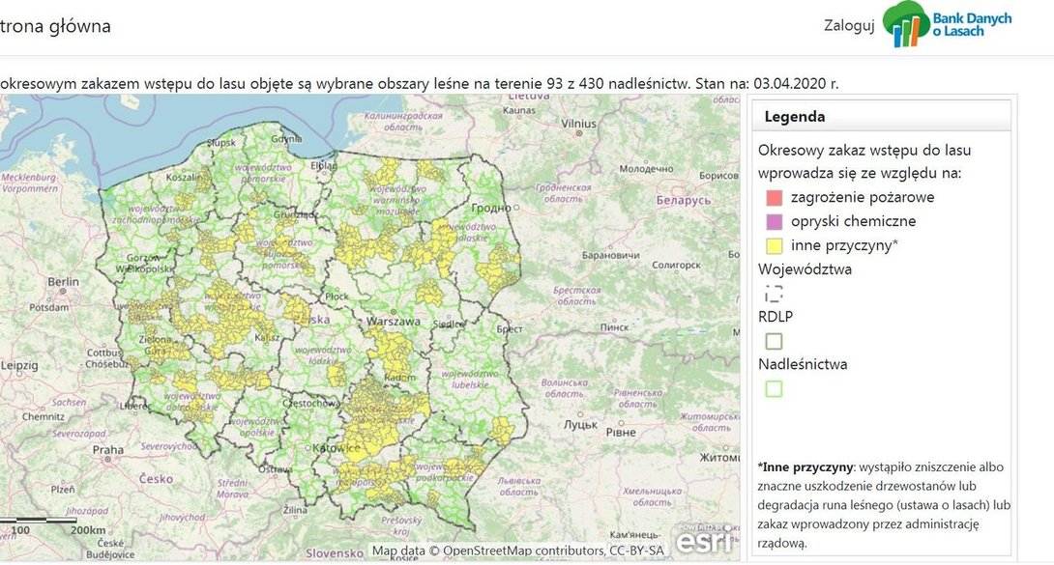Click the Koszalin label on the map
The width and height of the screenshot is (1054, 565).
[x=185, y=177]
